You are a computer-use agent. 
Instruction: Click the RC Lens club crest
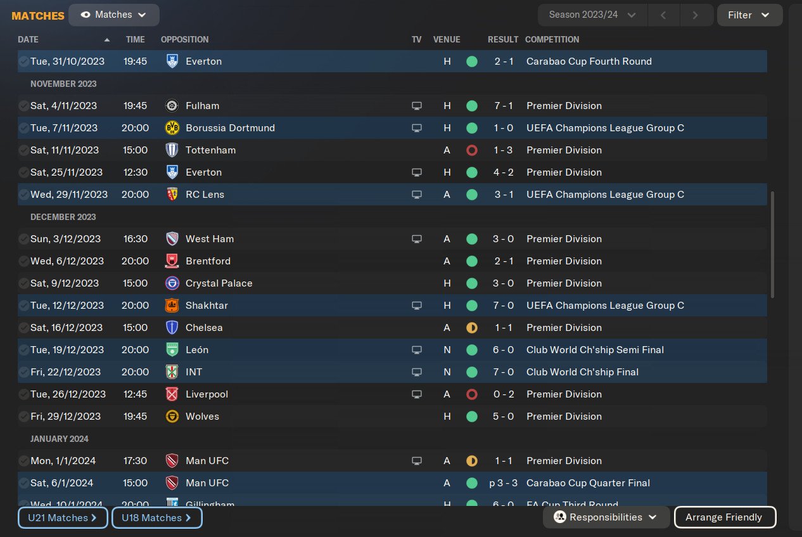(172, 195)
